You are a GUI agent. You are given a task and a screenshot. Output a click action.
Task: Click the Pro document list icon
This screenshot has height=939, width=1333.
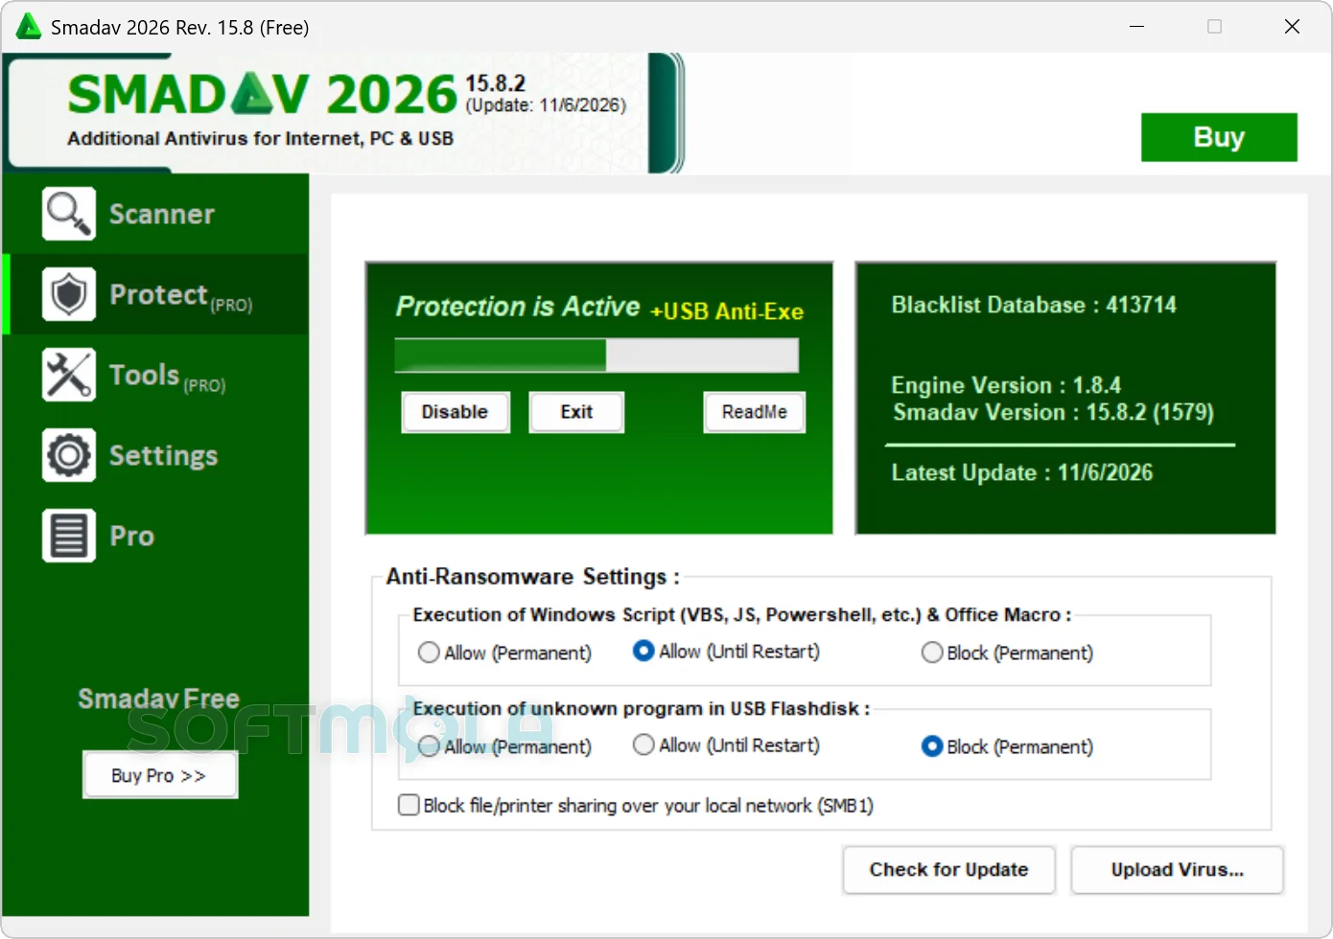click(x=69, y=536)
